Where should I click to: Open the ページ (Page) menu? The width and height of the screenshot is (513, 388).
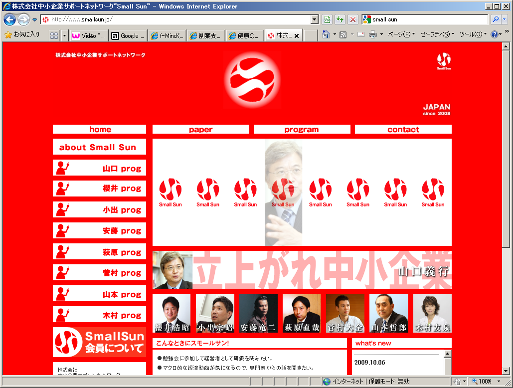pyautogui.click(x=401, y=35)
